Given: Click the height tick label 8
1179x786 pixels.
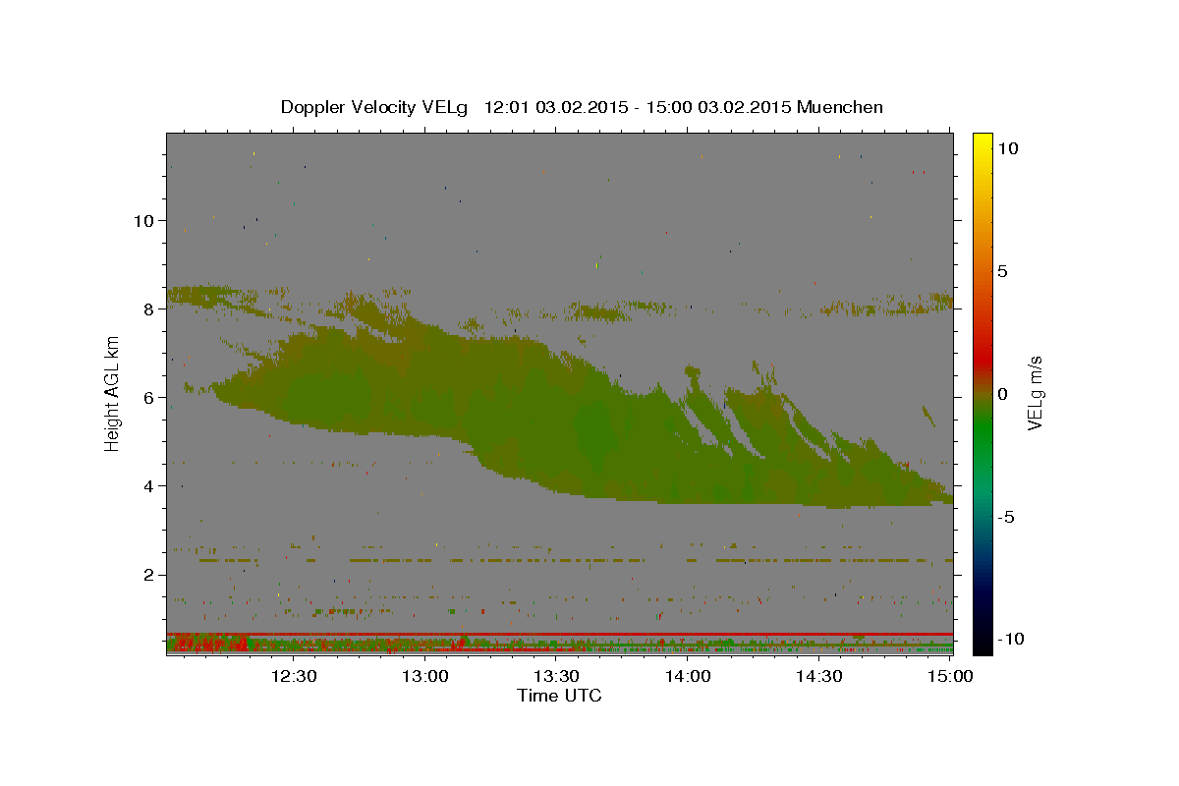Looking at the screenshot, I should (150, 309).
